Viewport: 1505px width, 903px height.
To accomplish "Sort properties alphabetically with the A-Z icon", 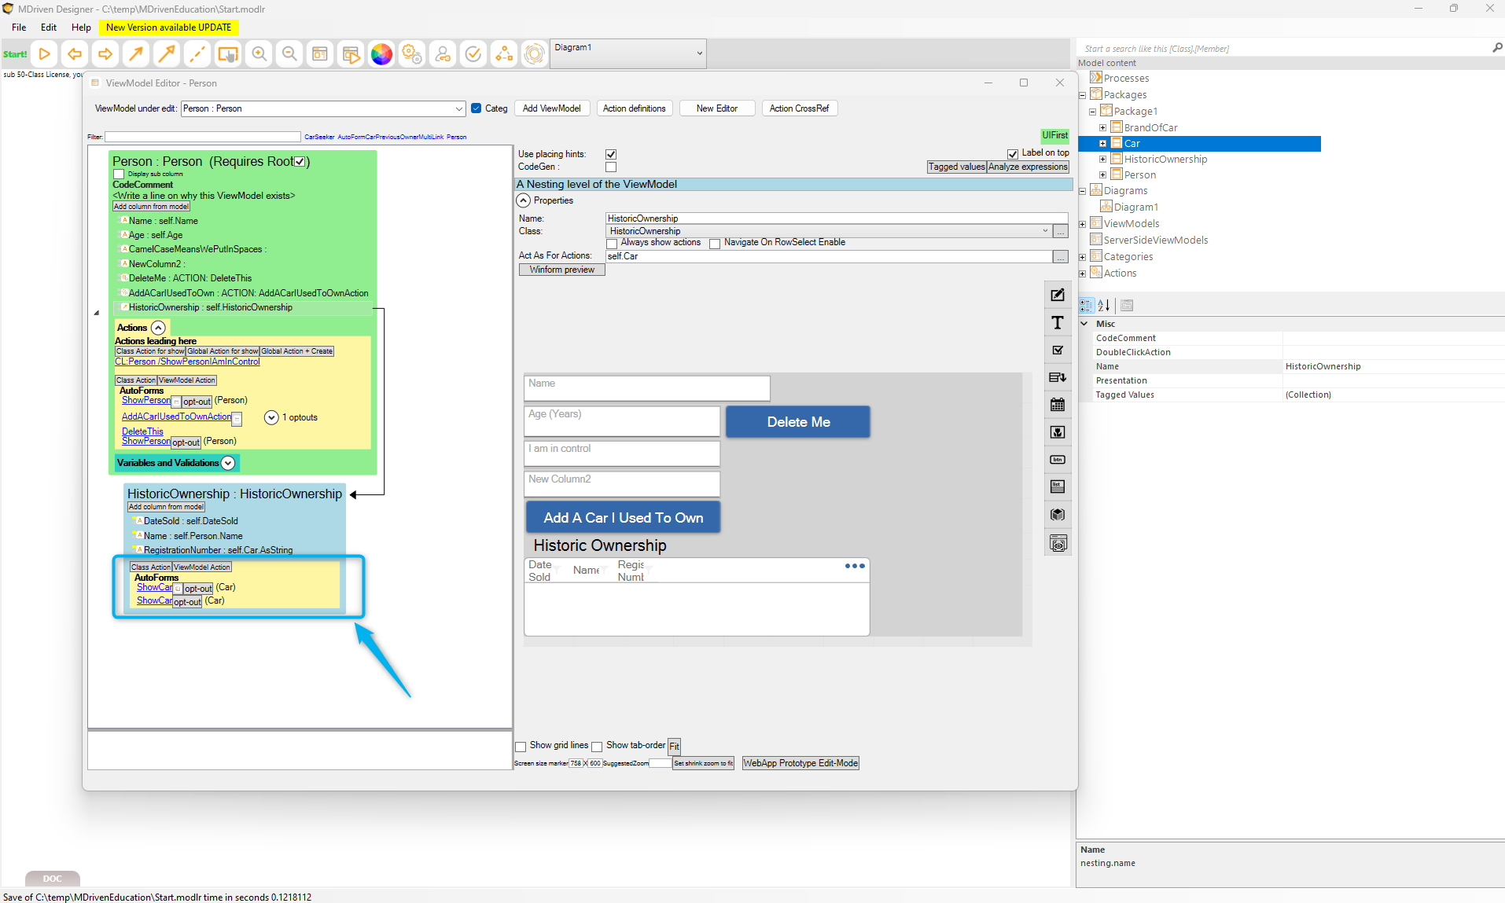I will (x=1104, y=306).
